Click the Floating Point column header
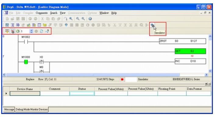The width and height of the screenshot is (215, 117). click(x=172, y=89)
